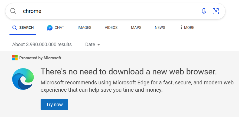239x117 pixels.
Task: Switch to the IMAGES tab
Action: coord(84,27)
